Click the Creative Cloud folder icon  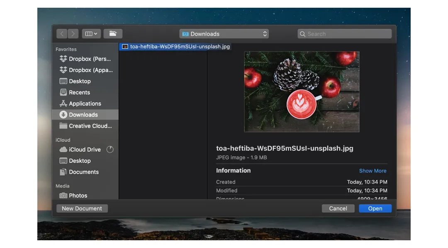[63, 126]
